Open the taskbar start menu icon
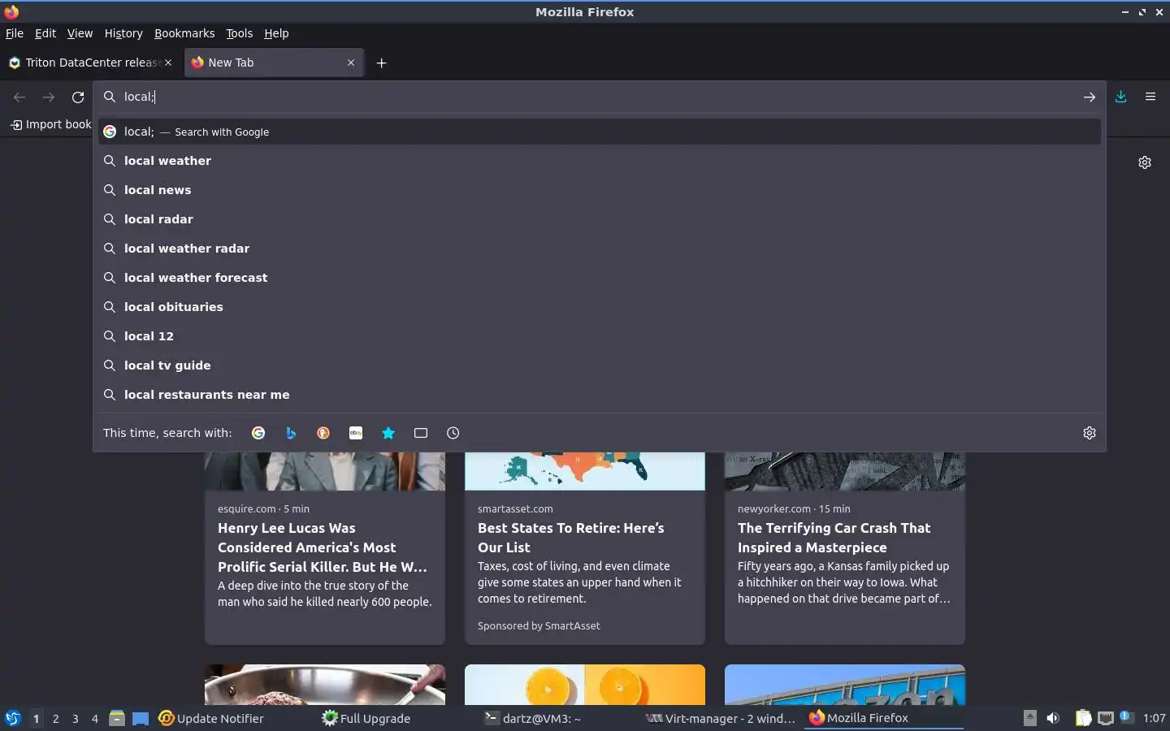Screen dimensions: 1170x731 13,718
